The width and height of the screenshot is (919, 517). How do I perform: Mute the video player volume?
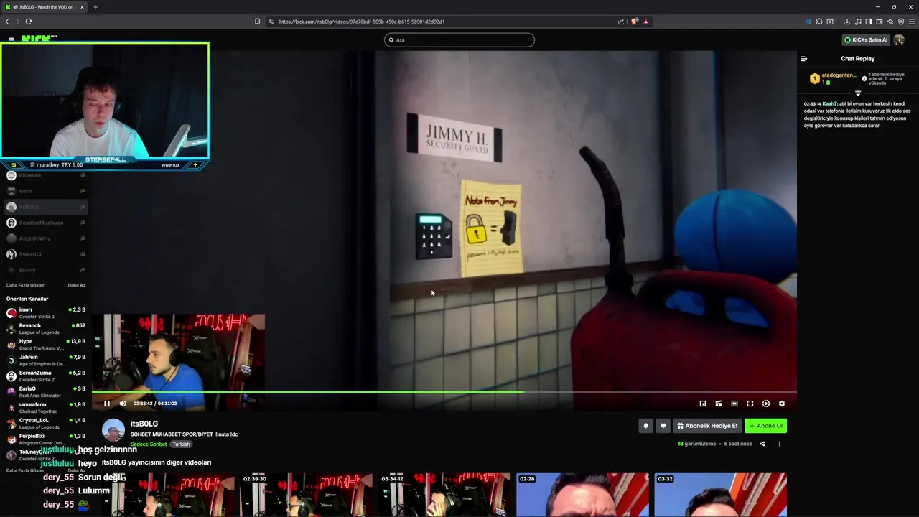point(123,404)
